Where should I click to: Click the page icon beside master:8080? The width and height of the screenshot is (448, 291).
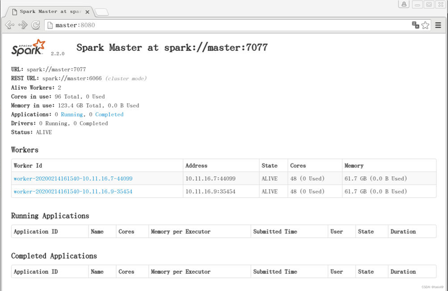point(50,25)
